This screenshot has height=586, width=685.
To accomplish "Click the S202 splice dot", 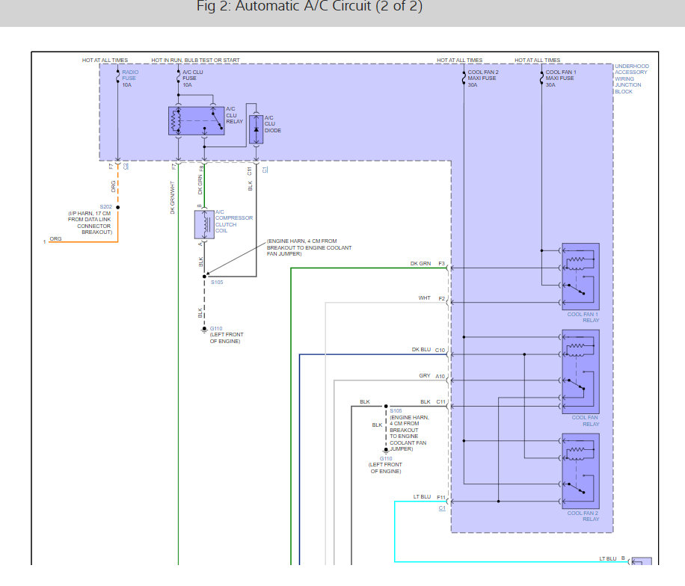I will [x=117, y=207].
